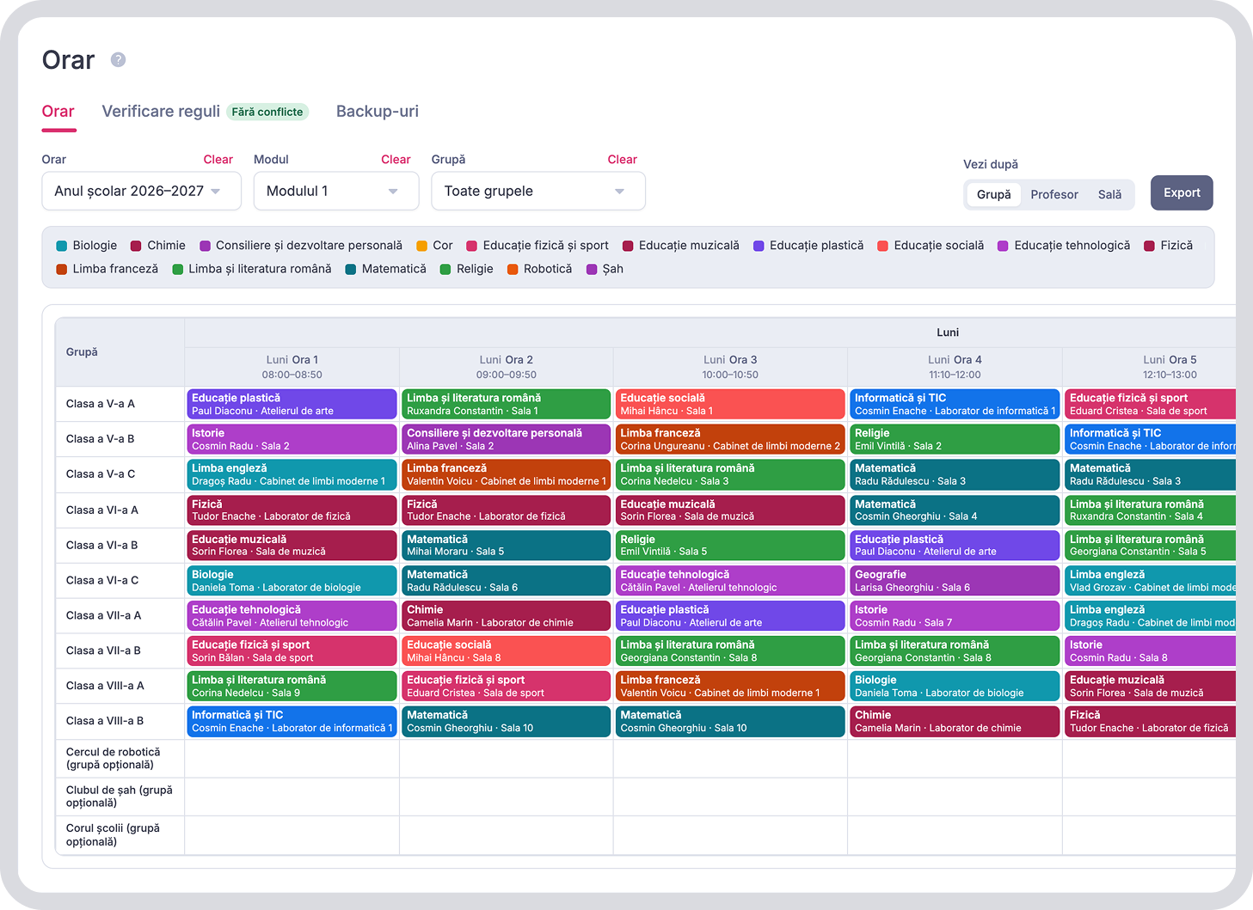Screen dimensions: 1253x910
Task: Click the Cor legend color square
Action: point(422,246)
